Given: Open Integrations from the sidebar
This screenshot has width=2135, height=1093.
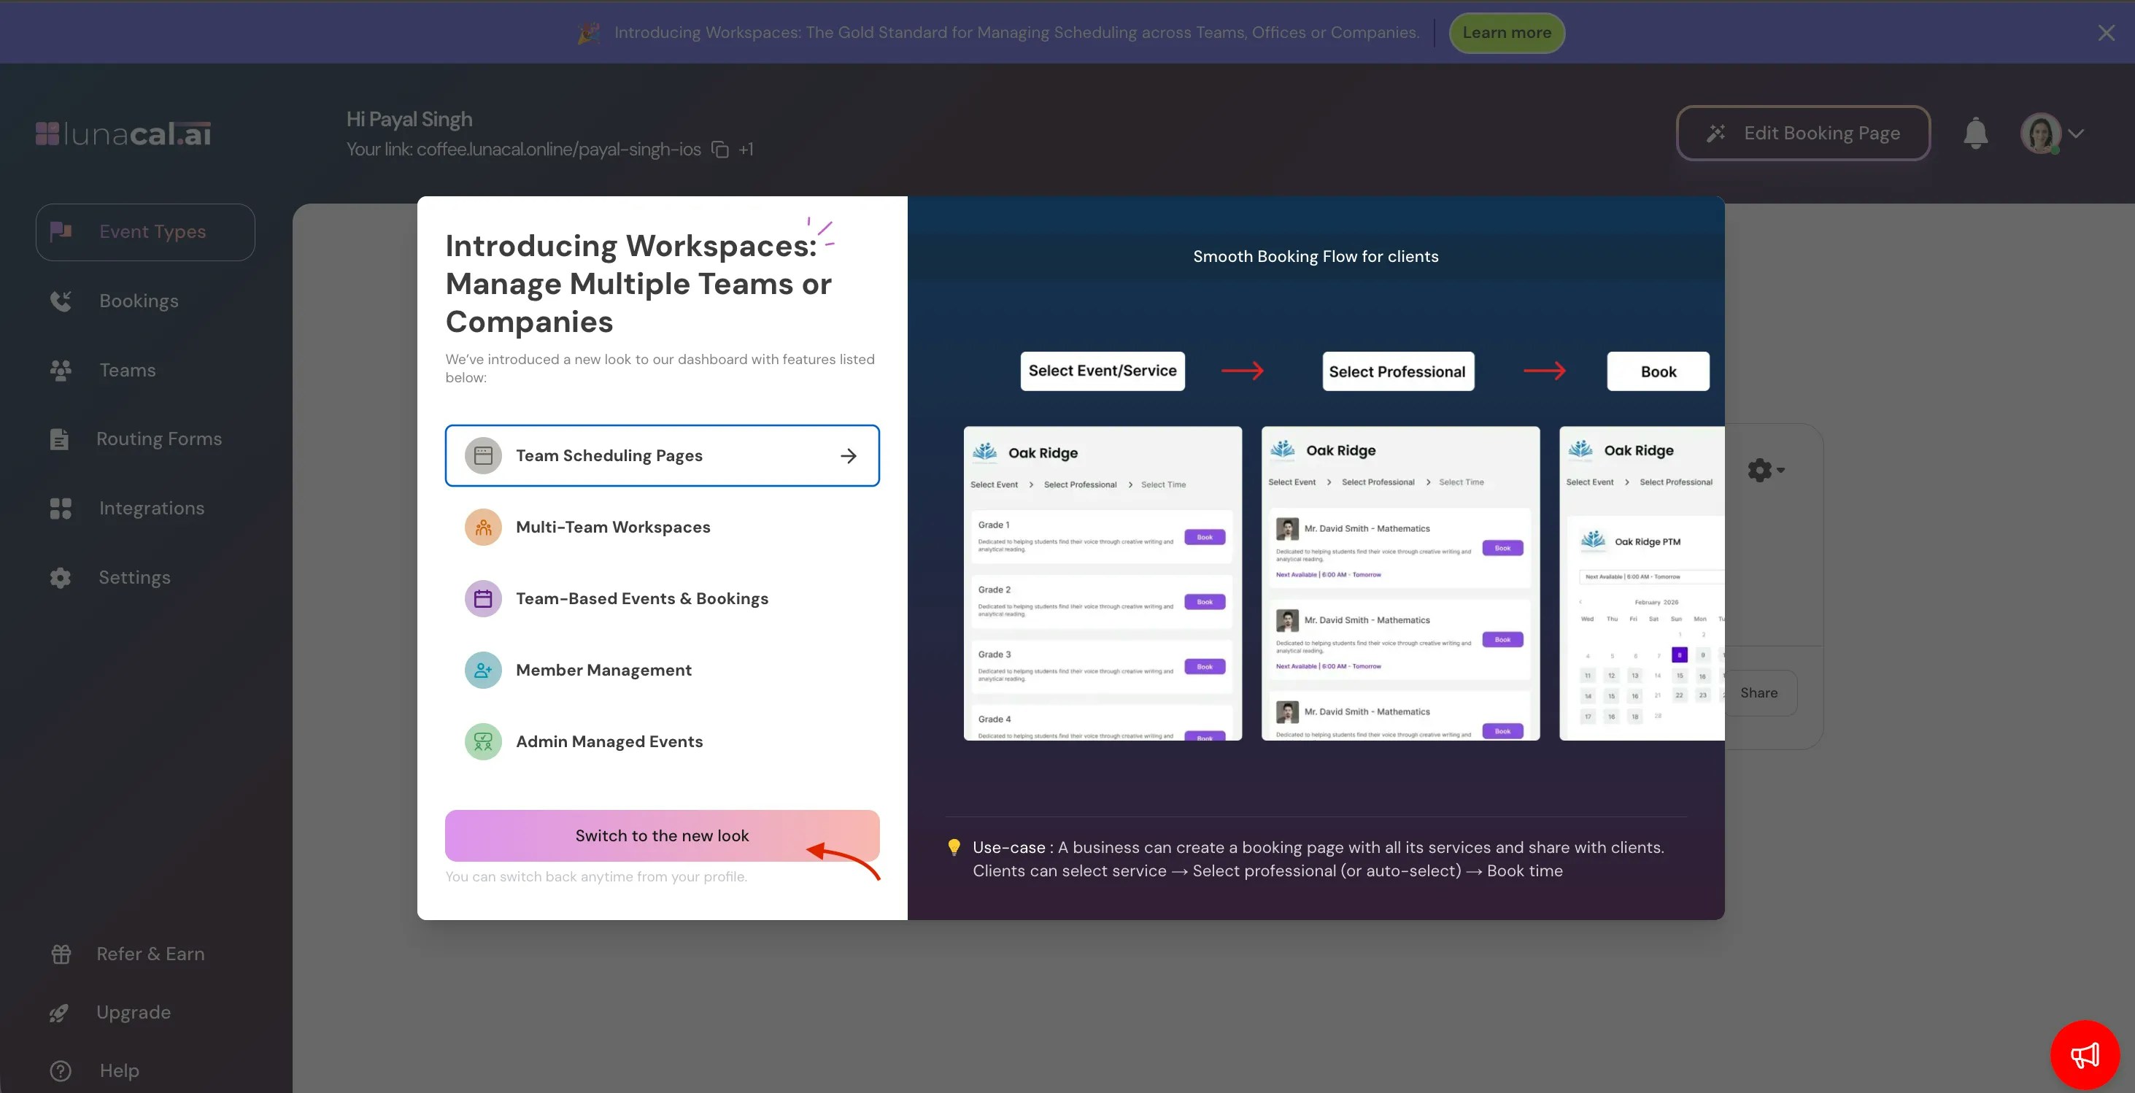Looking at the screenshot, I should (151, 508).
